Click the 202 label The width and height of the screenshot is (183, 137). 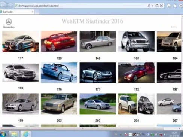pos(59,121)
